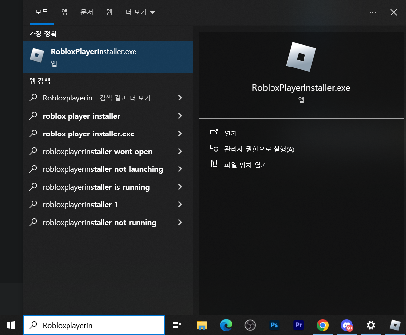Image resolution: width=406 pixels, height=335 pixels.
Task: Close the search panel with the X
Action: coord(394,12)
